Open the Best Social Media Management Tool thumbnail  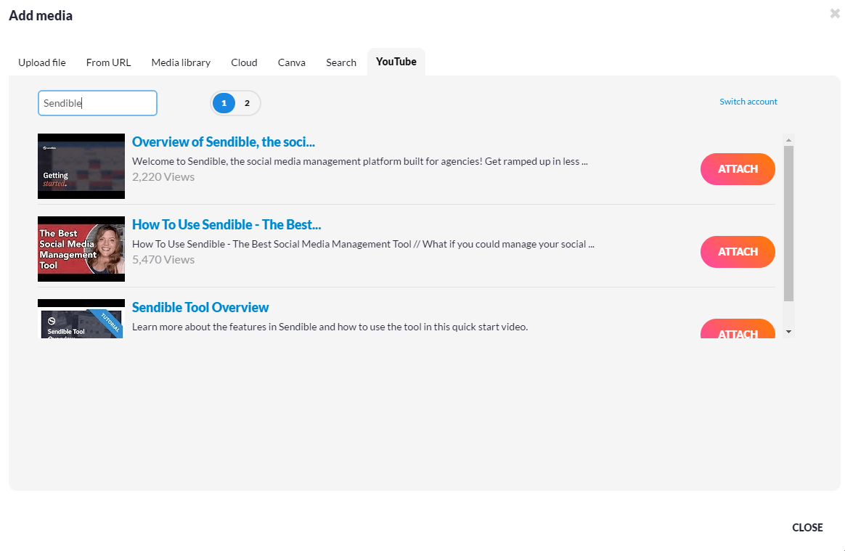[81, 249]
